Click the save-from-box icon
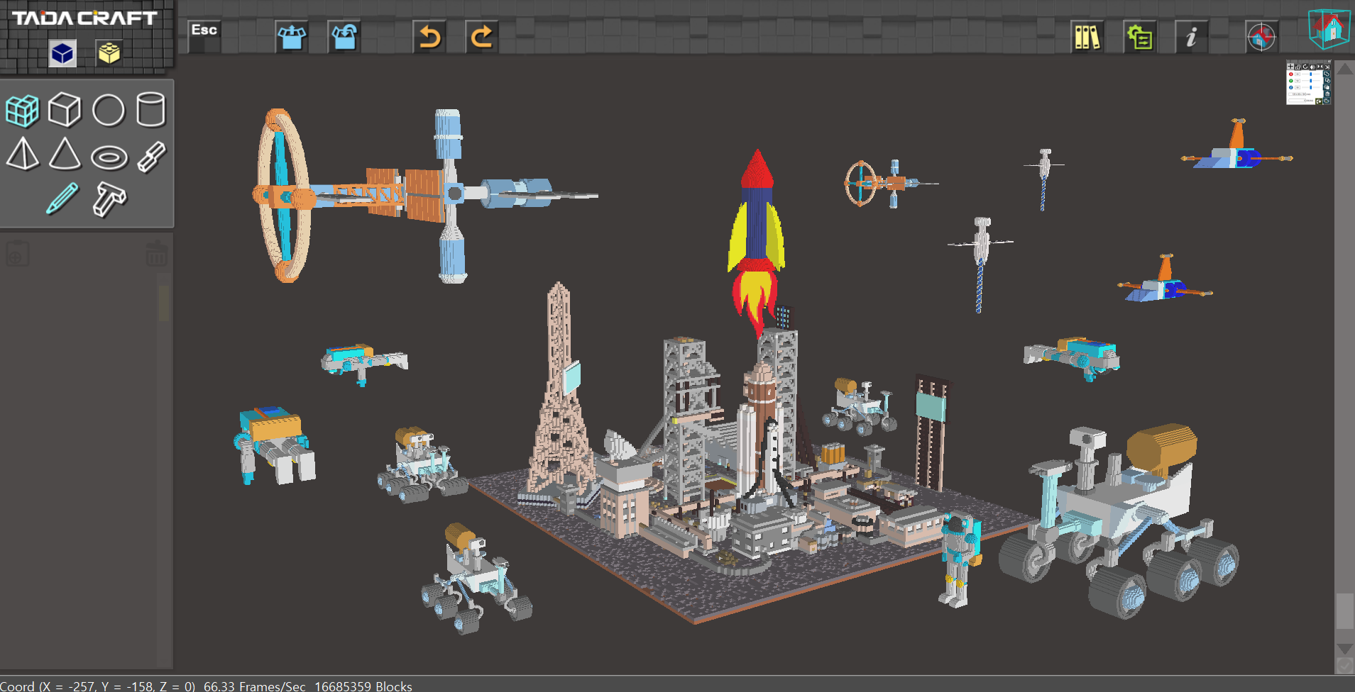Screen dimensions: 1355x692 click(344, 37)
